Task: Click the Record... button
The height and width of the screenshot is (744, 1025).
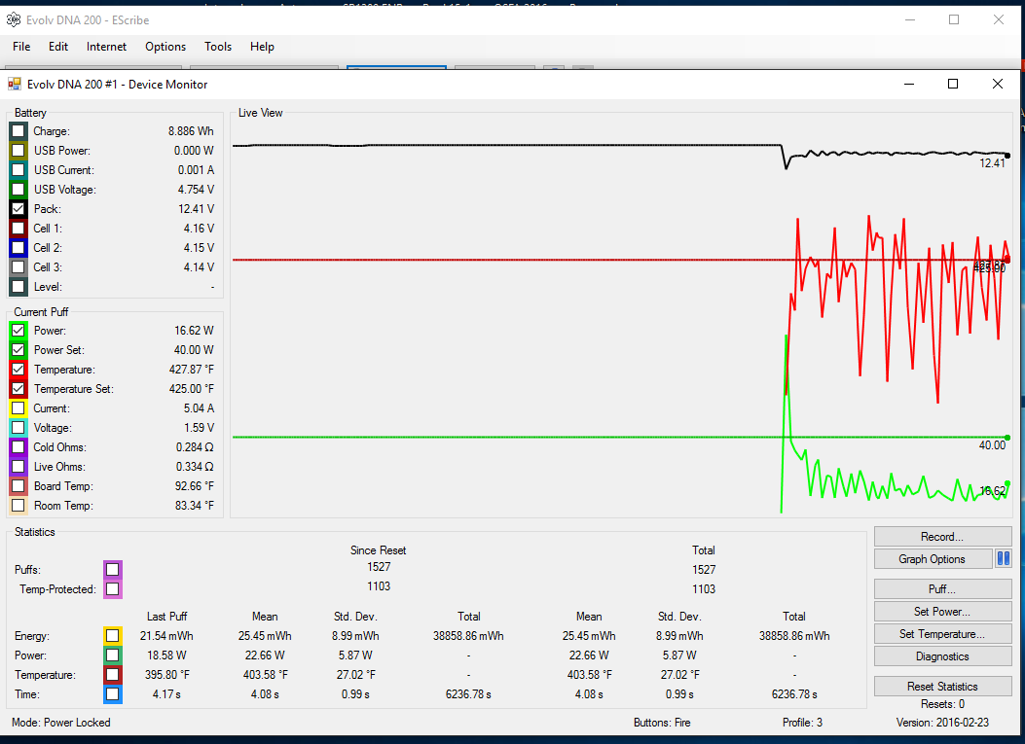Action: click(941, 537)
